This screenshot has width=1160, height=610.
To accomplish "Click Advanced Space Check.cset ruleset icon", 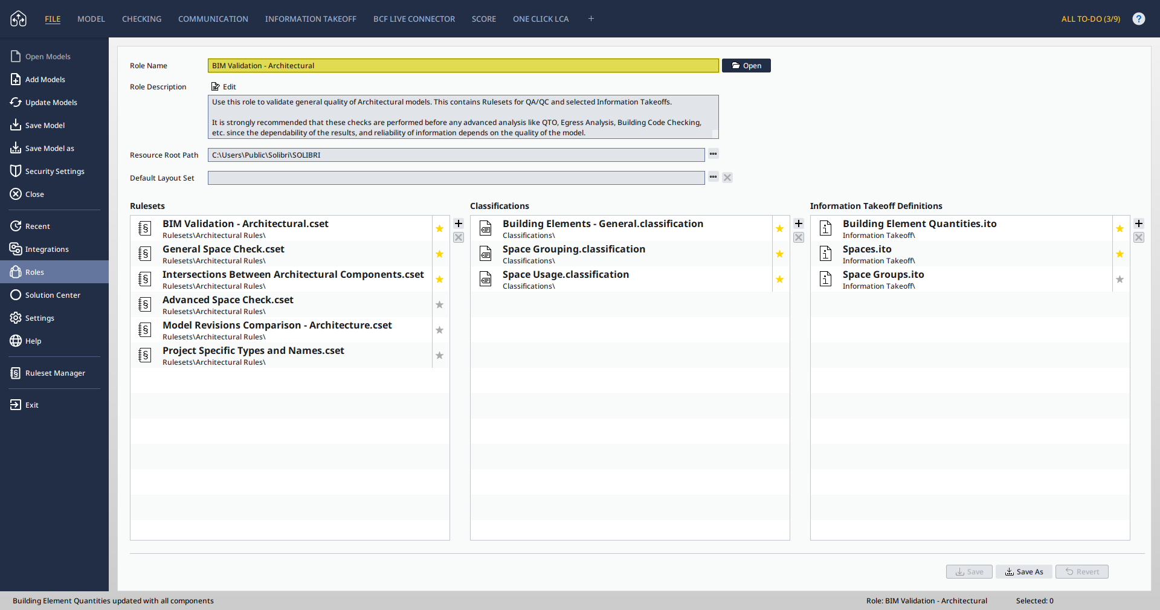I will pos(144,304).
